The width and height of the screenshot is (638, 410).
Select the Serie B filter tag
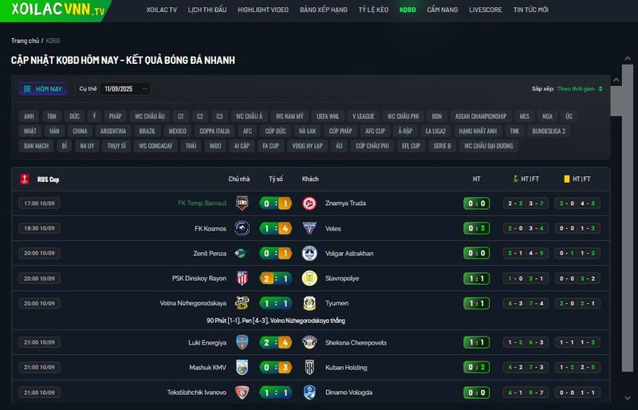click(443, 146)
